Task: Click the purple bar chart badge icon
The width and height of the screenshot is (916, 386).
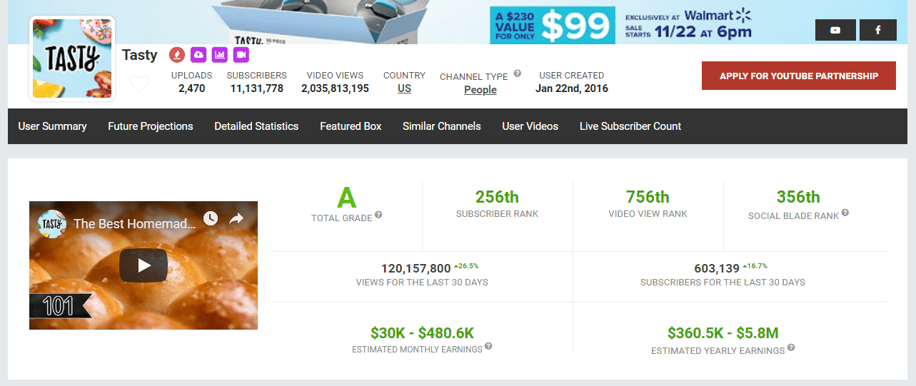Action: (220, 55)
